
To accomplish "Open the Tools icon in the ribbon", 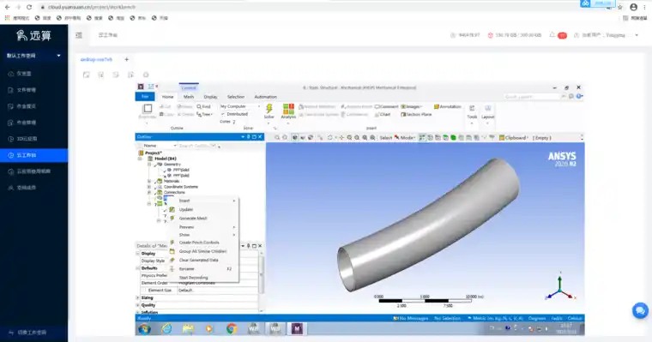I will (472, 109).
